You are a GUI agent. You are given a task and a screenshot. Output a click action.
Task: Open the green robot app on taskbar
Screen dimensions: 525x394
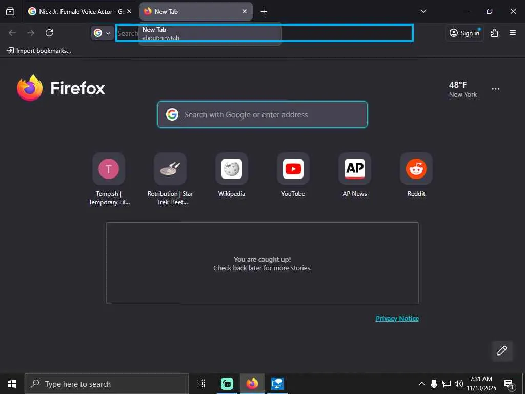pyautogui.click(x=227, y=384)
